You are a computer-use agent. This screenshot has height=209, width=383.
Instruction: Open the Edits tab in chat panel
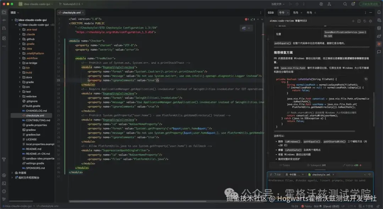(x=352, y=165)
